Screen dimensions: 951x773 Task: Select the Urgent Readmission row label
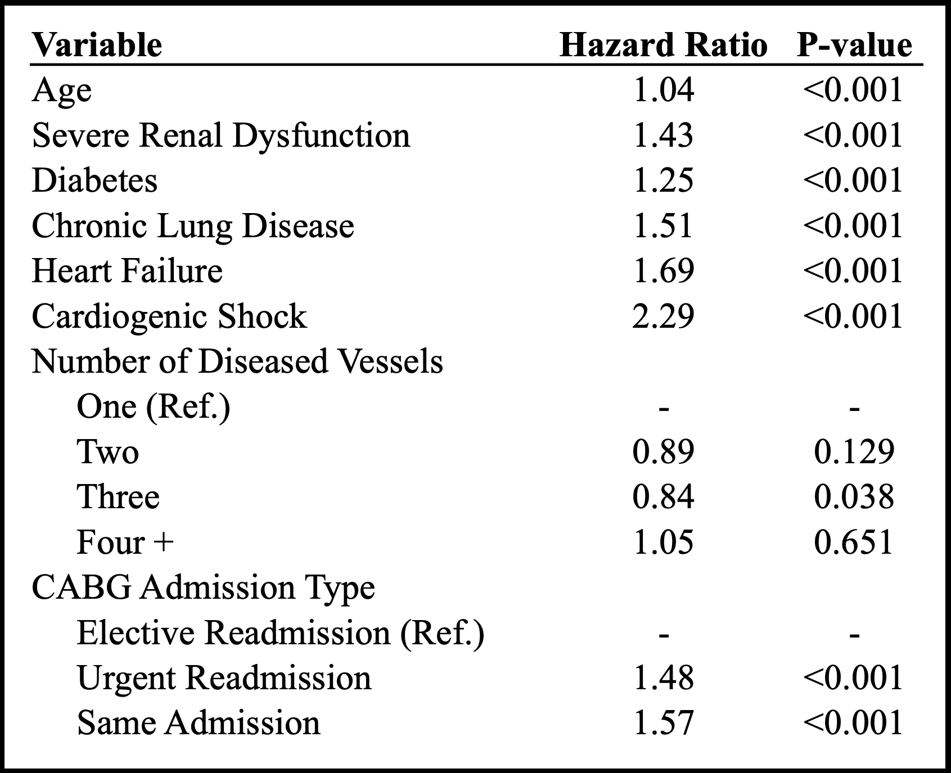[x=224, y=677]
